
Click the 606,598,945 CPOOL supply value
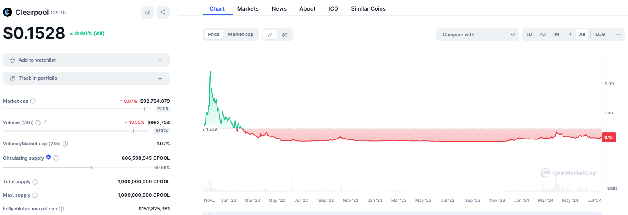pos(146,158)
